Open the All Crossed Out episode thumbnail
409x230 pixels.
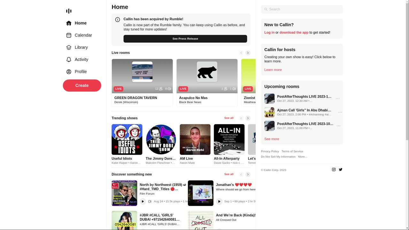pyautogui.click(x=201, y=220)
